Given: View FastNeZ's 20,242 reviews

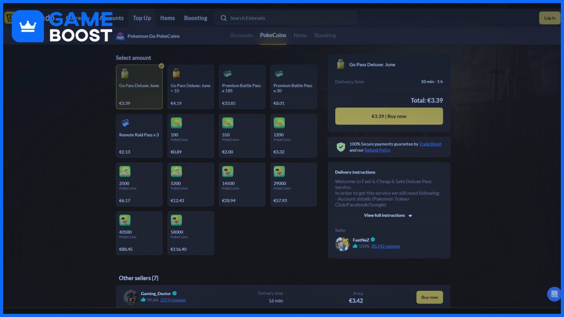Looking at the screenshot, I should (x=386, y=246).
